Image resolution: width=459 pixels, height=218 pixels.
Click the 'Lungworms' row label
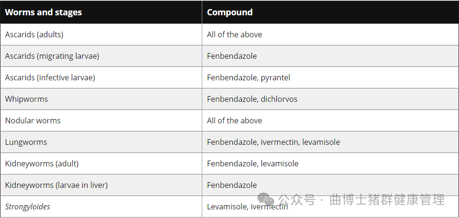tap(26, 142)
